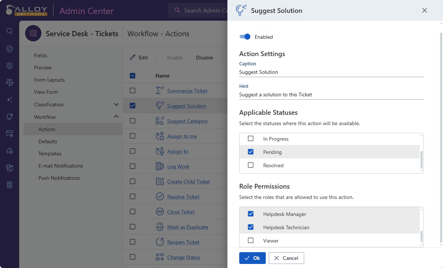Viewport: 443px width, 268px height.
Task: Click the Service Desk Tickets round icon
Action: (x=33, y=34)
